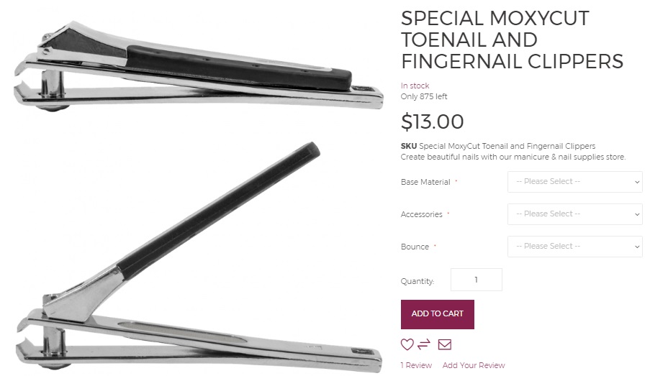
Task: Click the $13.00 price text
Action: point(432,121)
